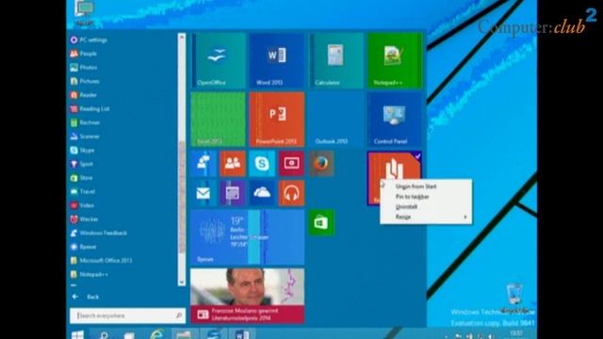Open Sport in the apps list
Viewport: 603px width, 339px height.
click(82, 164)
